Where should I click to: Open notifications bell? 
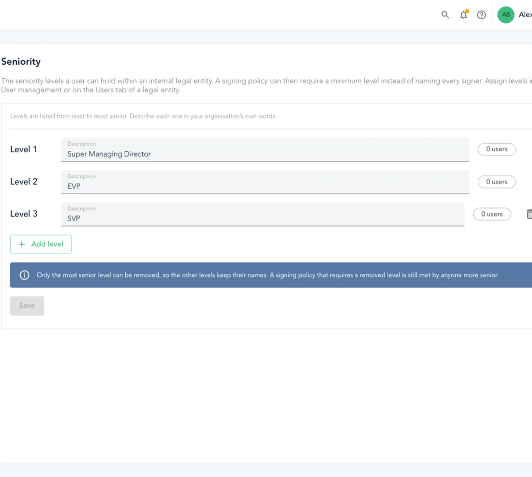click(463, 14)
